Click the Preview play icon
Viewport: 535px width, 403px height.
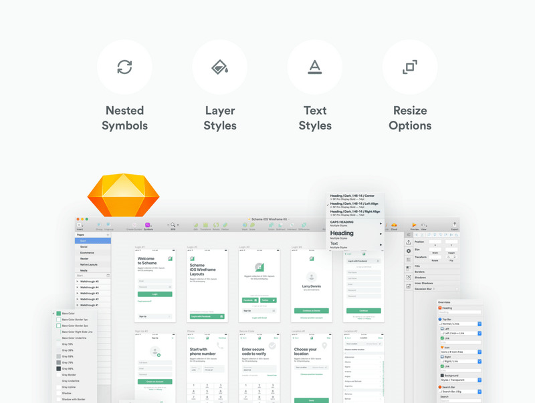pyautogui.click(x=414, y=225)
